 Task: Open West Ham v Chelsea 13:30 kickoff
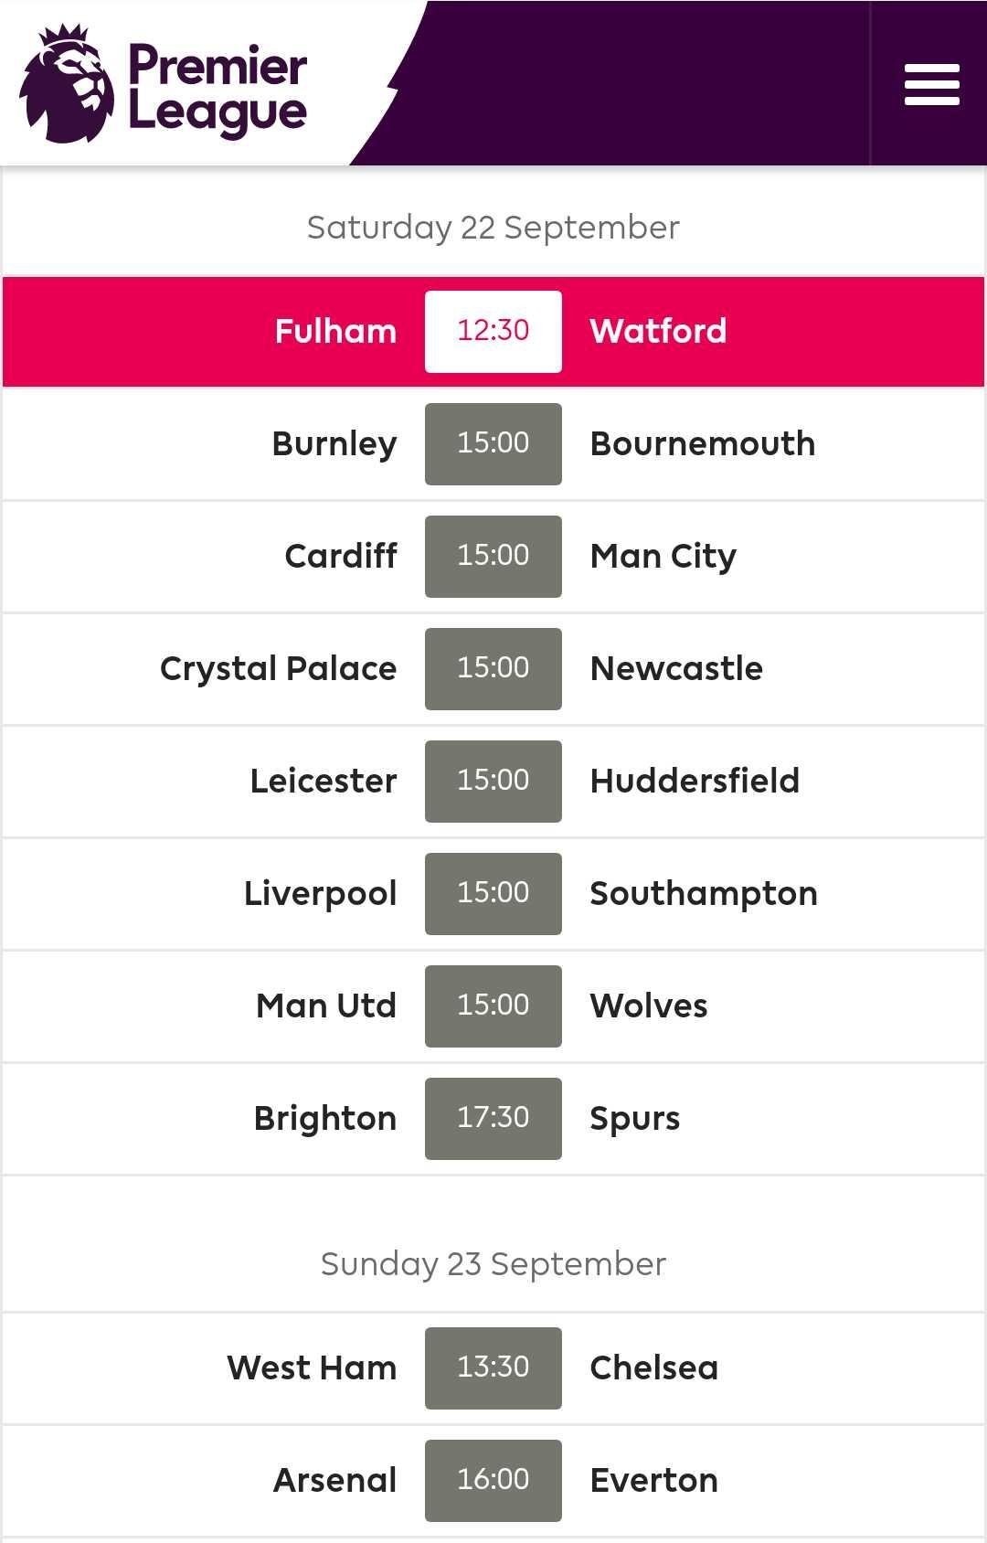pos(493,1367)
